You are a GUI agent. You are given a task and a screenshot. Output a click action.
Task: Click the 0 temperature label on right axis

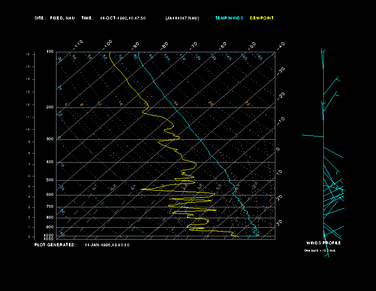tap(278, 149)
